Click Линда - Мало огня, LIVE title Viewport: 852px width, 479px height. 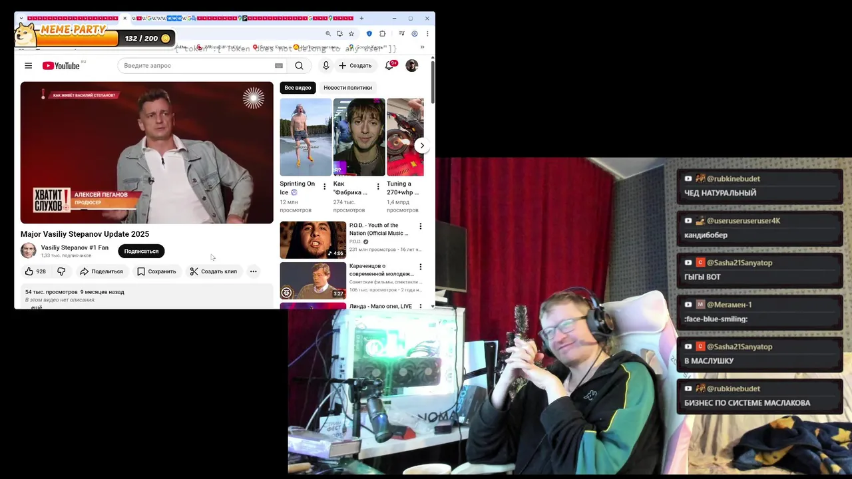[381, 307]
